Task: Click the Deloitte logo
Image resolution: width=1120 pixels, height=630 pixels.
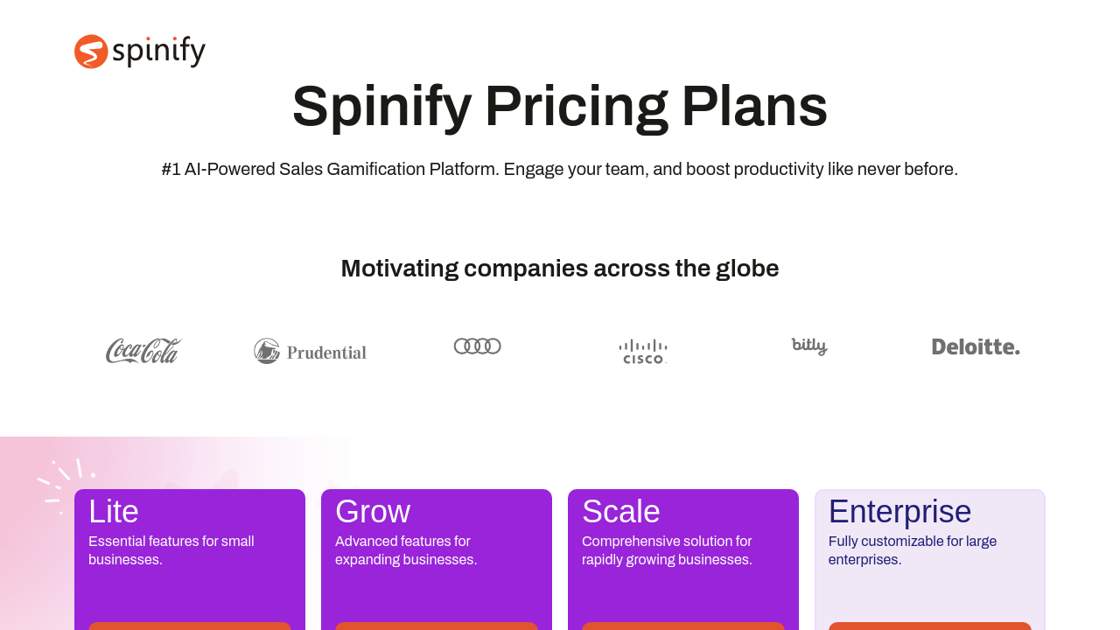Action: click(x=976, y=347)
